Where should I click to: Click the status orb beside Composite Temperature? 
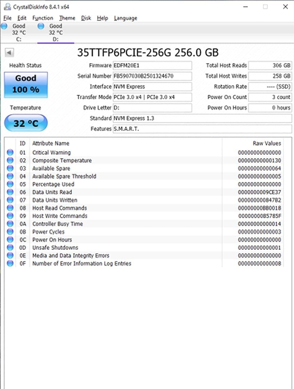[x=10, y=160]
